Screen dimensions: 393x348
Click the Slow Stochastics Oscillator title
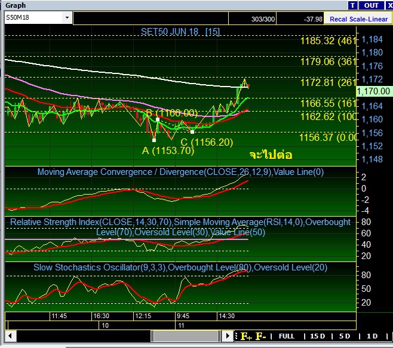click(180, 267)
